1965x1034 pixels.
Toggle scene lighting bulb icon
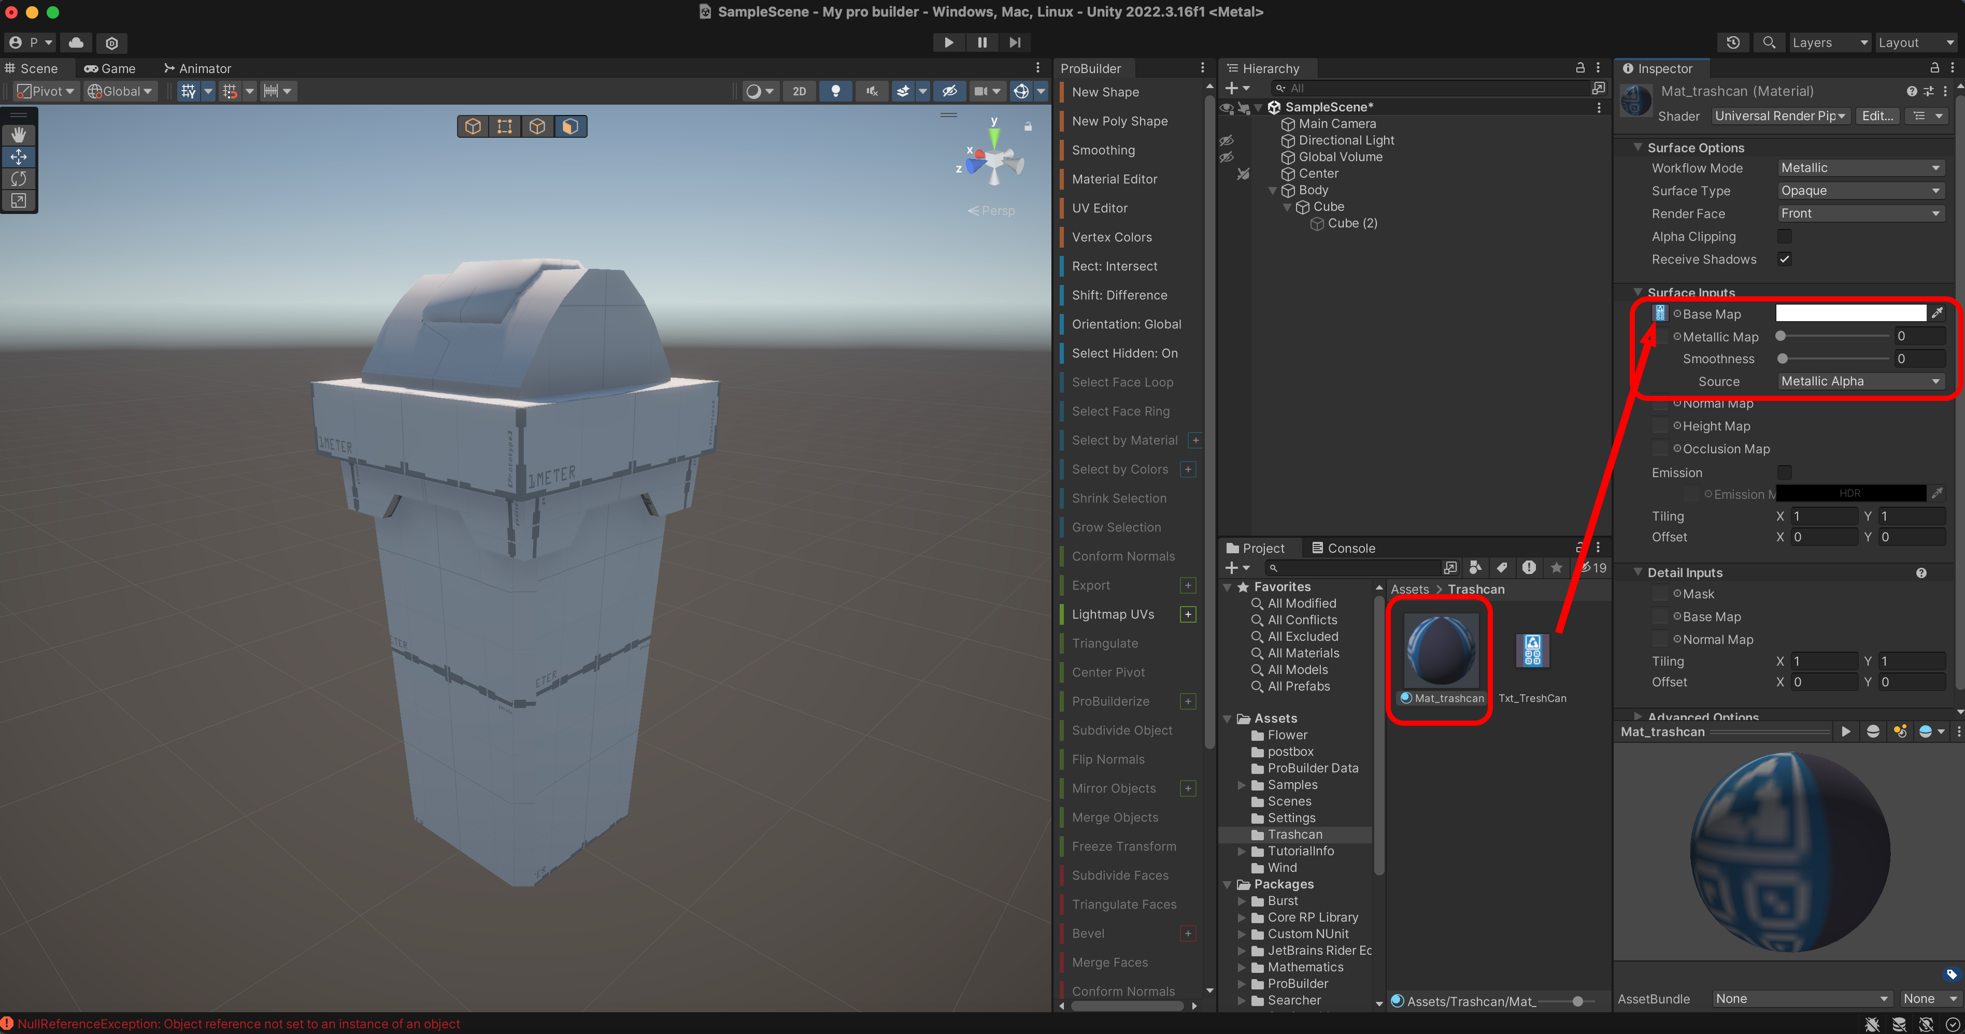point(836,92)
